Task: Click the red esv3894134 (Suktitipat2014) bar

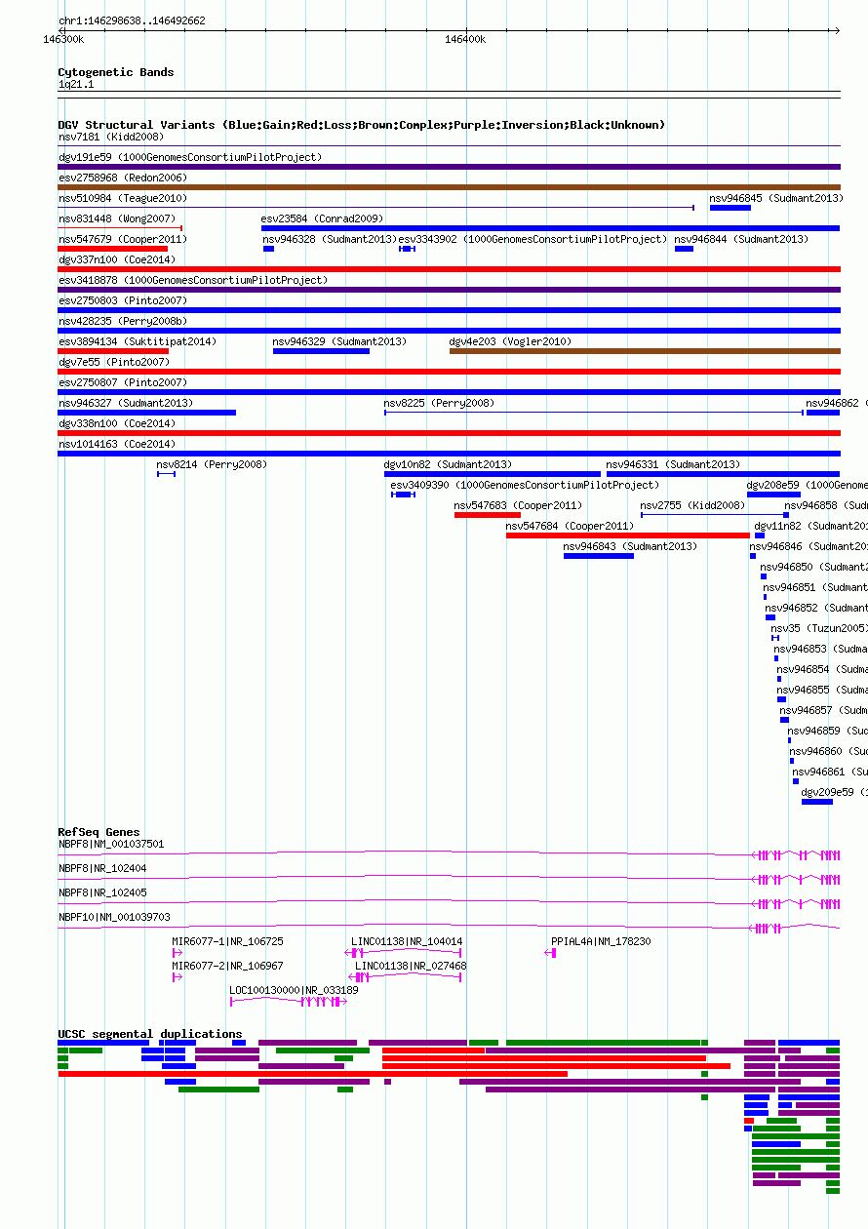Action: click(x=113, y=351)
